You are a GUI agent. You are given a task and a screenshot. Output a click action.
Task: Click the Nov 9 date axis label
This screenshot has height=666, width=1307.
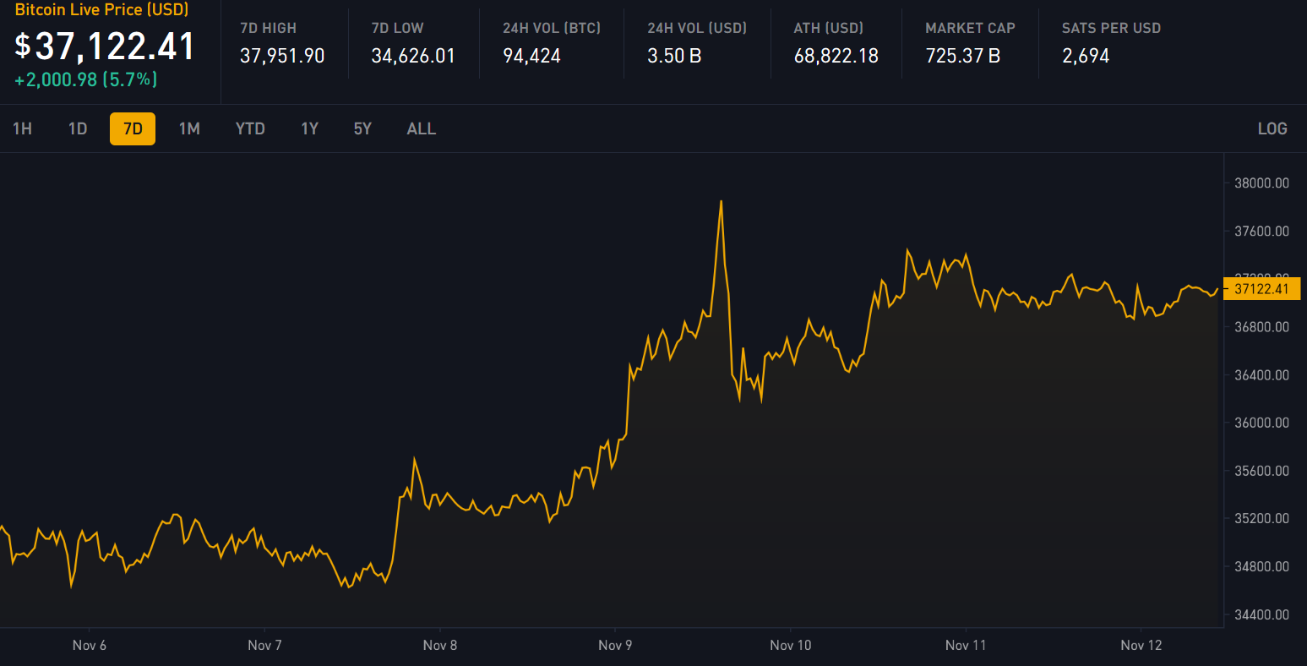pos(615,645)
